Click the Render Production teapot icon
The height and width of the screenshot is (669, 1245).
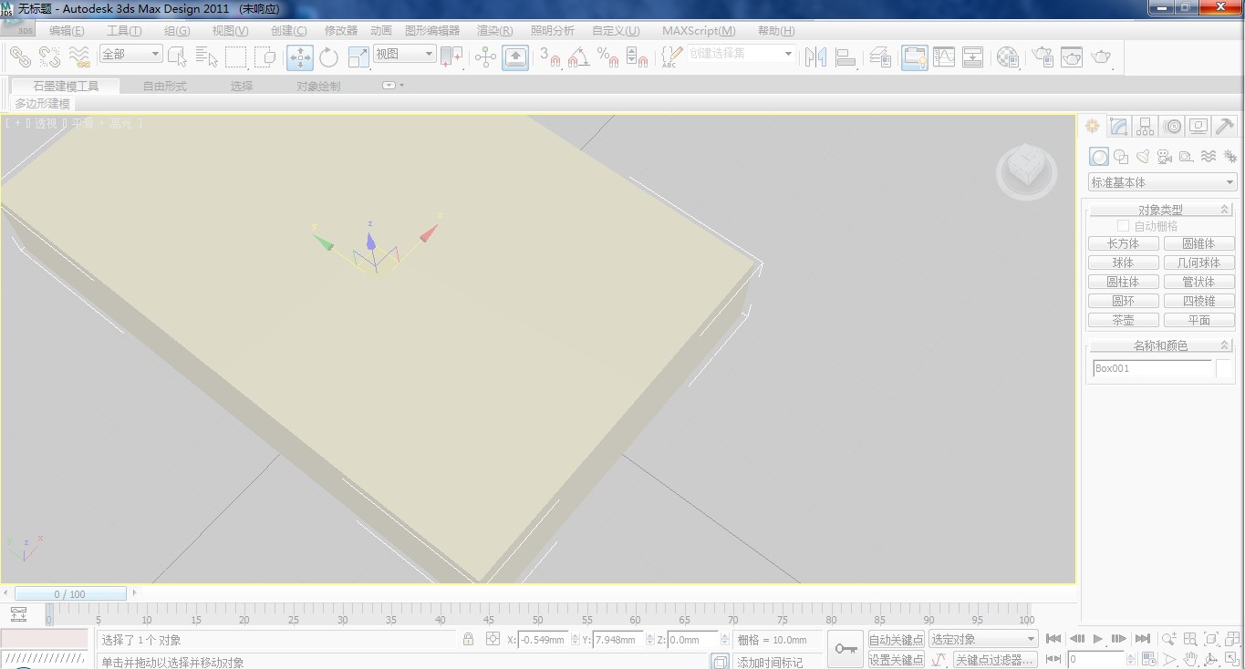click(1102, 57)
